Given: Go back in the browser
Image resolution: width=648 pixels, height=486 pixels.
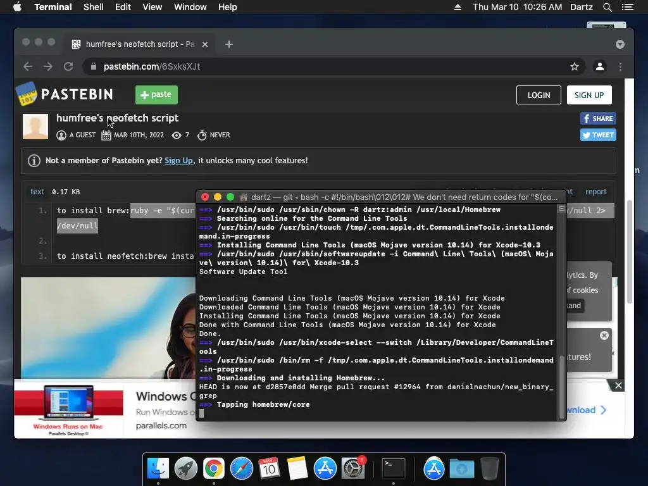Looking at the screenshot, I should click(28, 66).
